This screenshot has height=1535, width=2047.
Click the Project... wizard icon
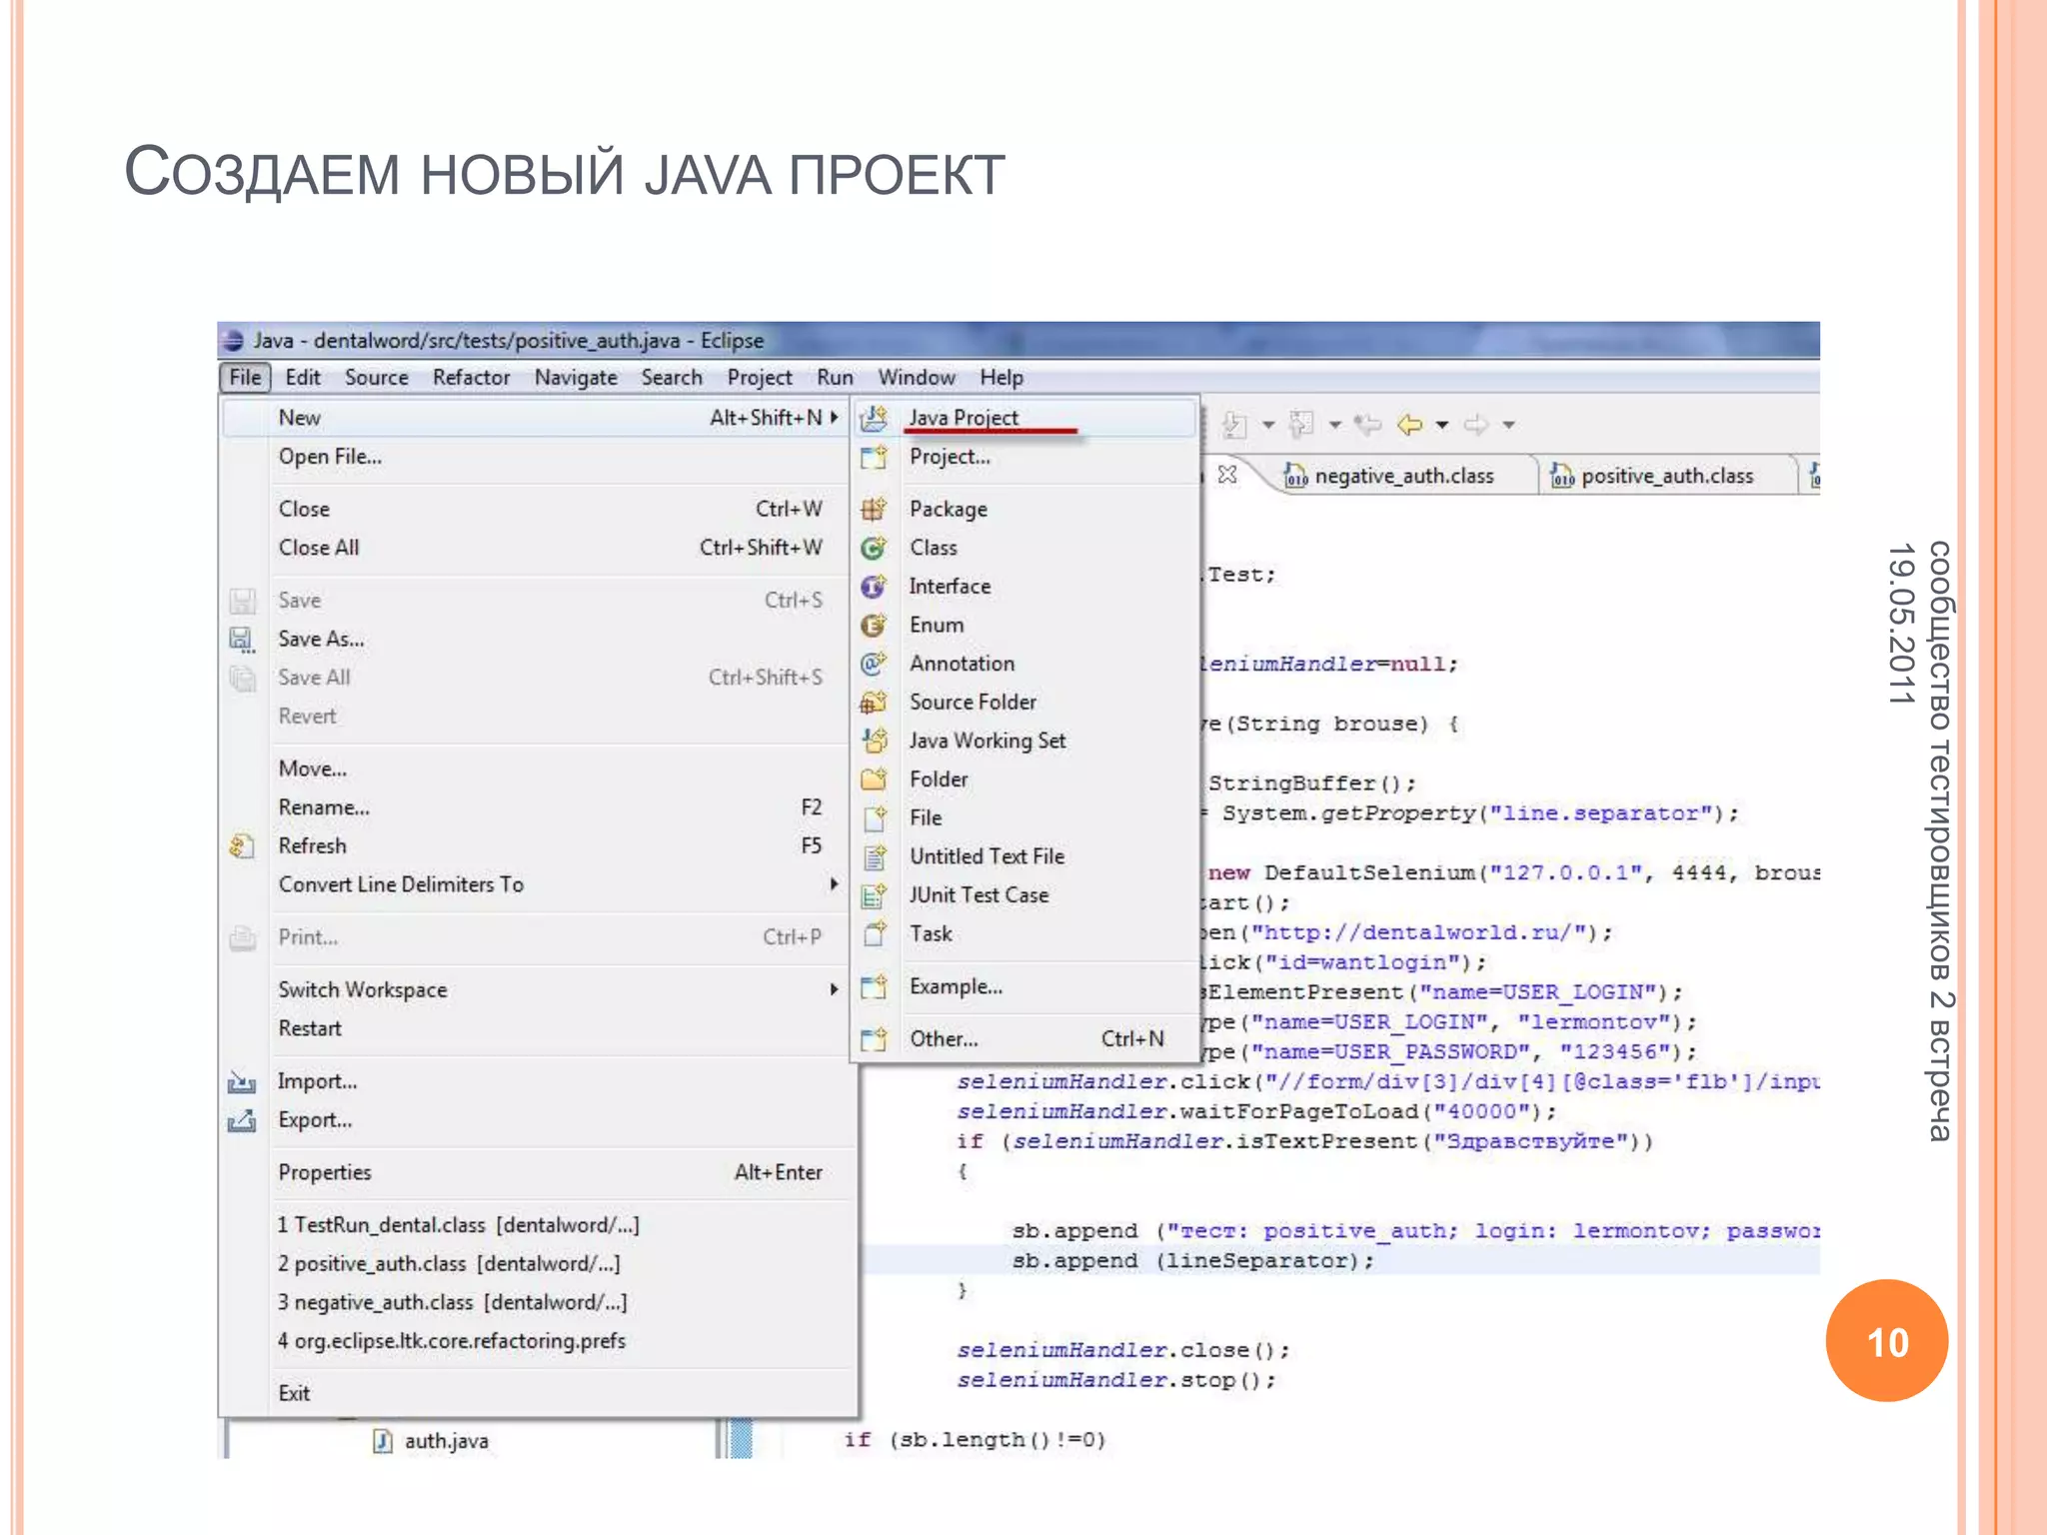[874, 457]
